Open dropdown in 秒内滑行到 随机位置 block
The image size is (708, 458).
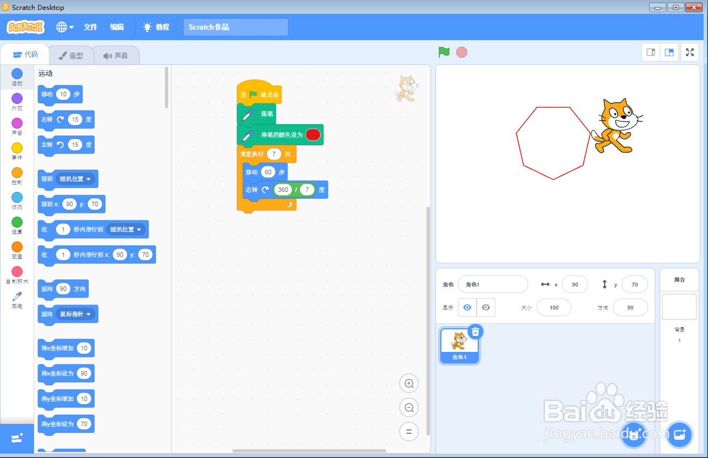point(126,229)
